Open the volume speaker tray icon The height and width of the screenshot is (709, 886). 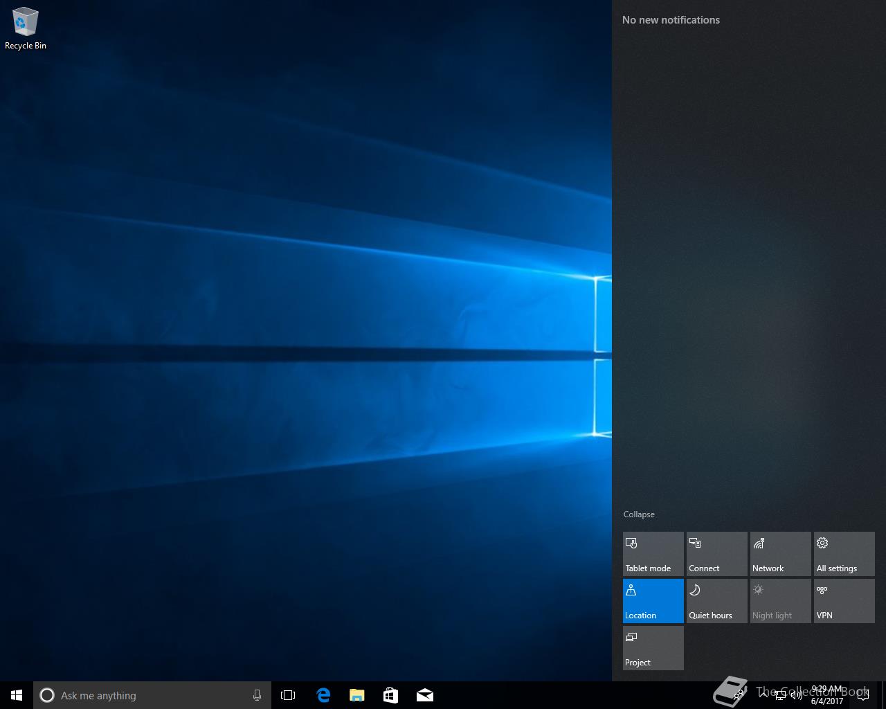[x=796, y=695]
